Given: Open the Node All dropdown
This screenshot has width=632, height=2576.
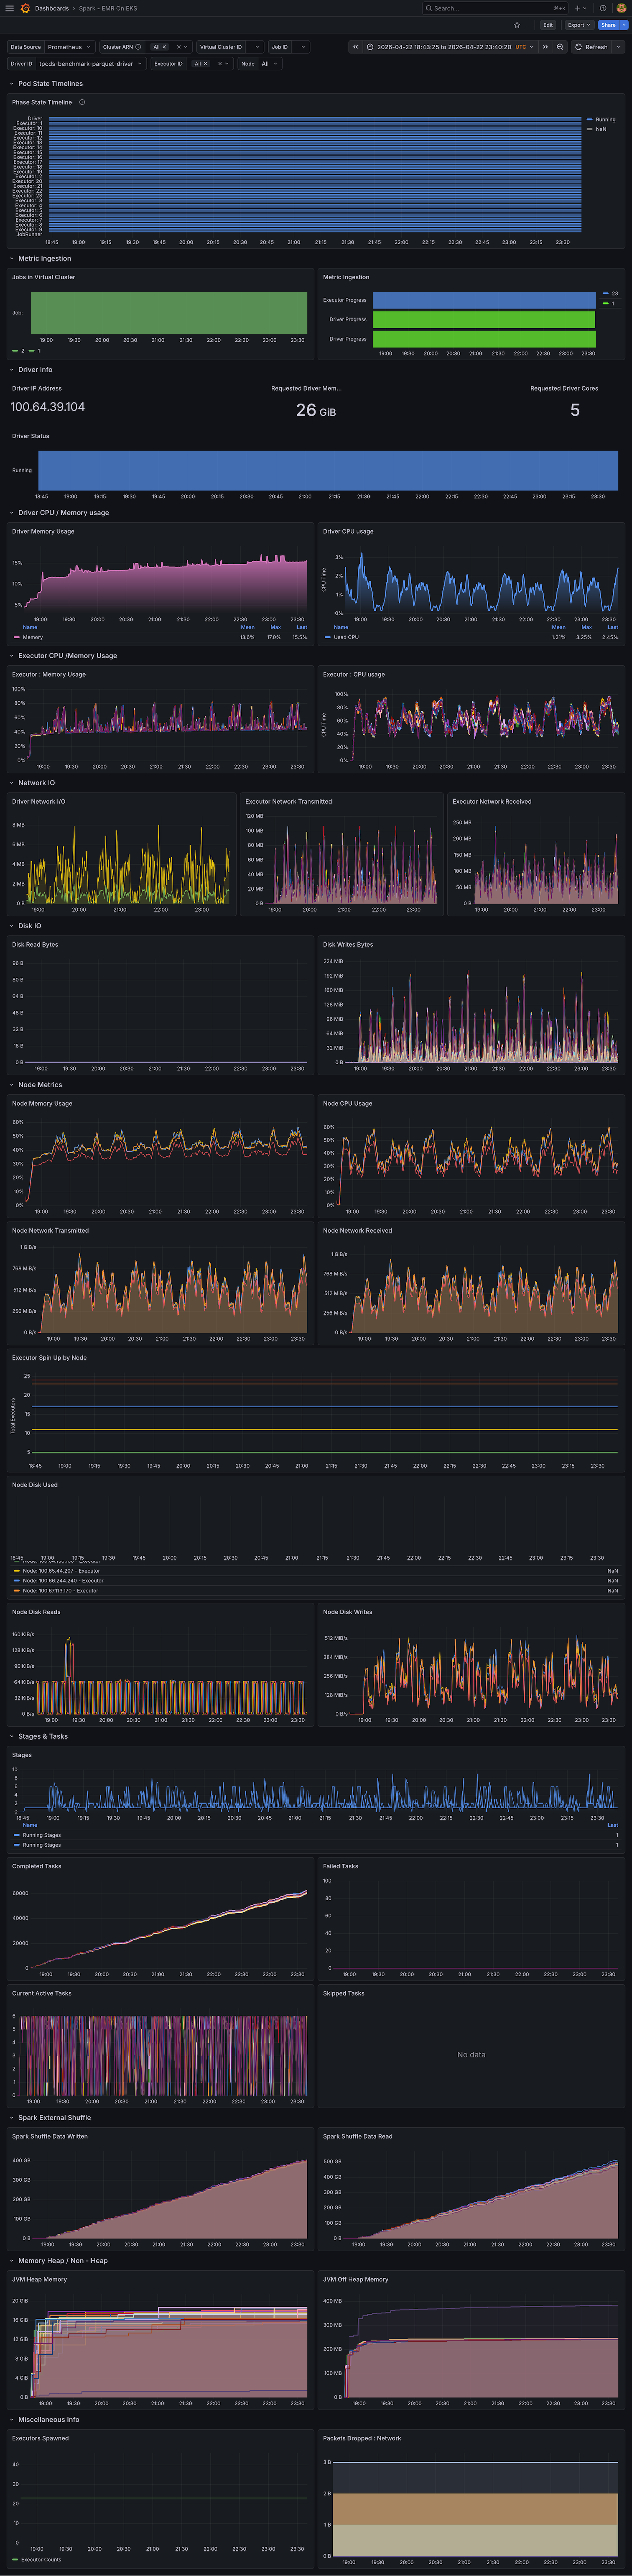Looking at the screenshot, I should (x=270, y=63).
